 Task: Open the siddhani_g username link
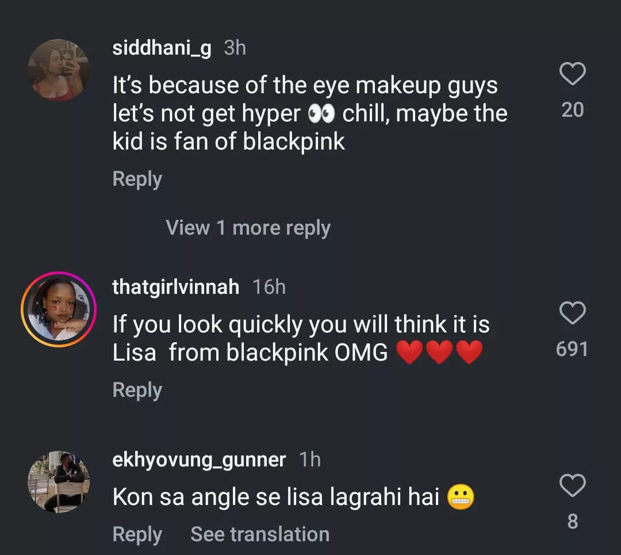(162, 48)
